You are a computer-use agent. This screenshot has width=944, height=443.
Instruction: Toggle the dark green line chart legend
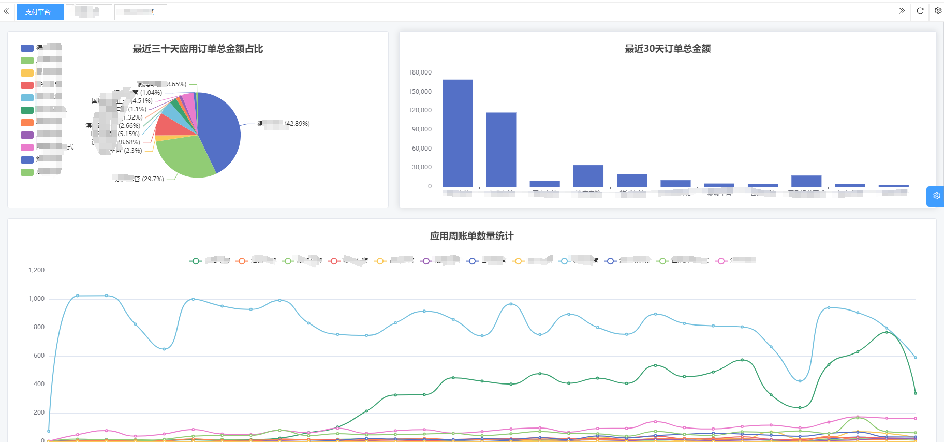(x=210, y=261)
